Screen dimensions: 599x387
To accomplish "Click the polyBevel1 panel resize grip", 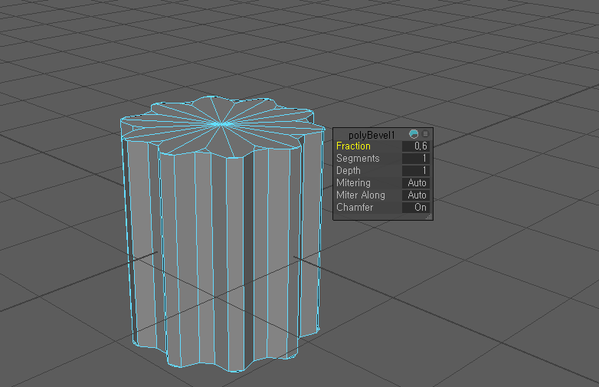I will tap(429, 217).
